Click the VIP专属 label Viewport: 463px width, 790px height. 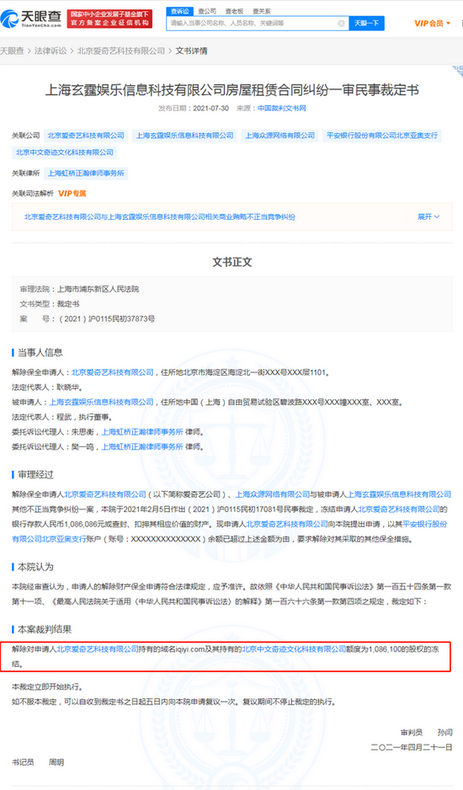72,194
